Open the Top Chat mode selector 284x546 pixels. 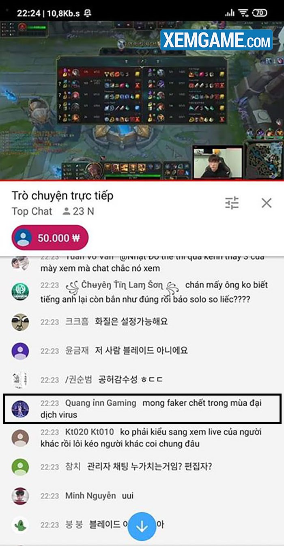[x=32, y=211]
